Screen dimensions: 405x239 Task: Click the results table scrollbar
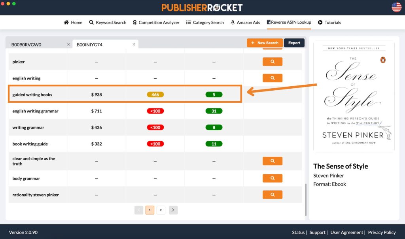306,199
